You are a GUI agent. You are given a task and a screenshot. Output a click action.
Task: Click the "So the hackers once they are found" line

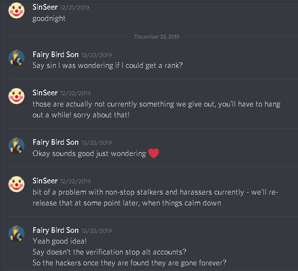[130, 263]
